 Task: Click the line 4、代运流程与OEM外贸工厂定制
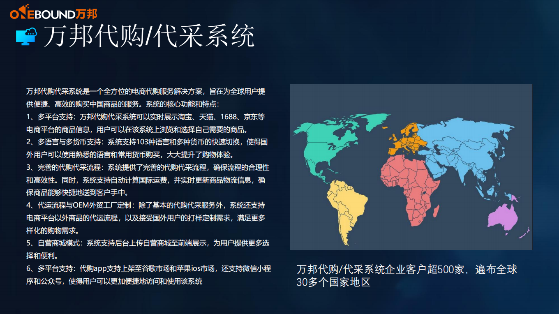(x=146, y=205)
